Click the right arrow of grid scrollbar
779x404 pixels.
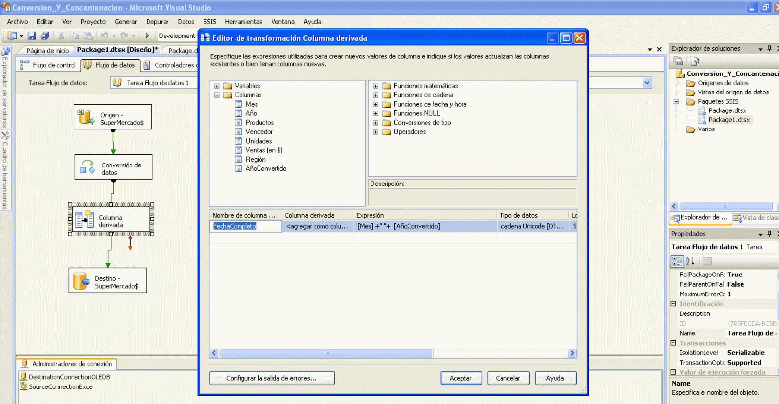[x=572, y=353]
